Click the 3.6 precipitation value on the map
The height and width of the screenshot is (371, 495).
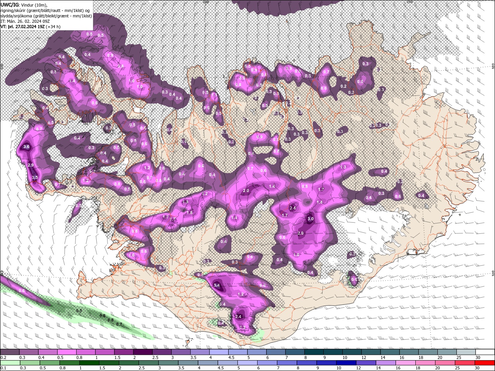pyautogui.click(x=26, y=147)
